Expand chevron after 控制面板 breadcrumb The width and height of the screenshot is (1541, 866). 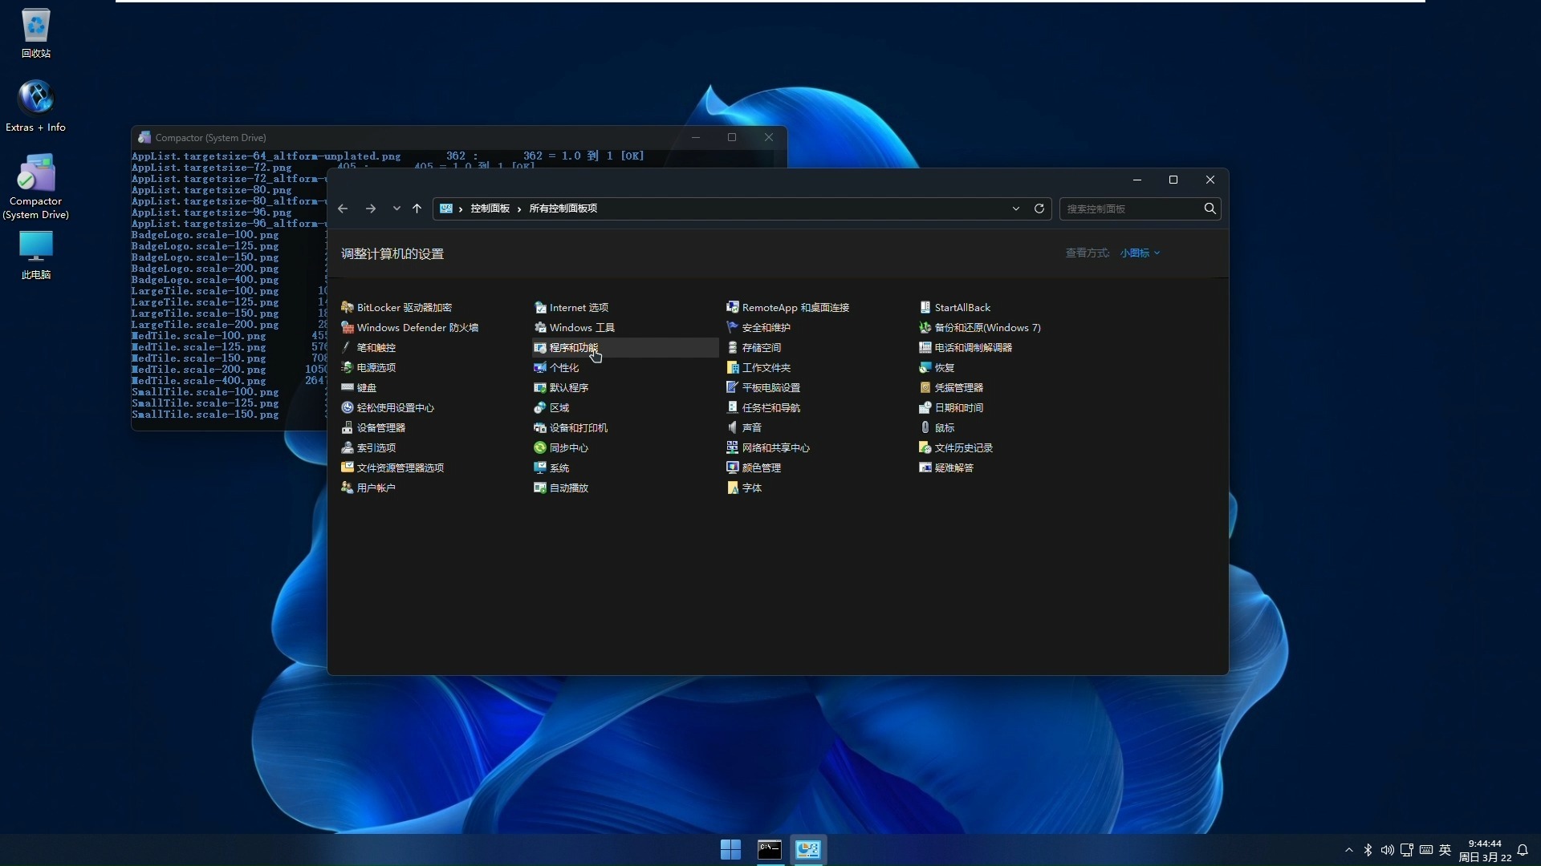point(519,209)
